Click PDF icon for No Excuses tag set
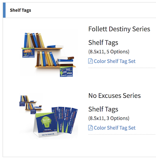Viewport: 156px width, 159px height. click(91, 128)
